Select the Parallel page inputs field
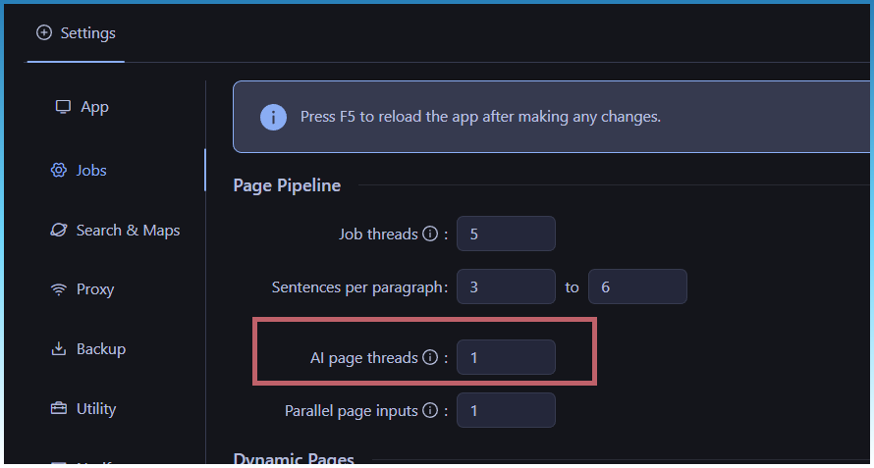The width and height of the screenshot is (874, 468). pos(506,411)
